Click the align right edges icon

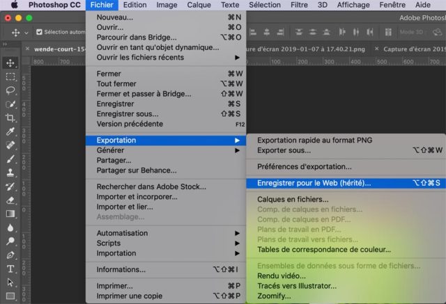pos(280,32)
